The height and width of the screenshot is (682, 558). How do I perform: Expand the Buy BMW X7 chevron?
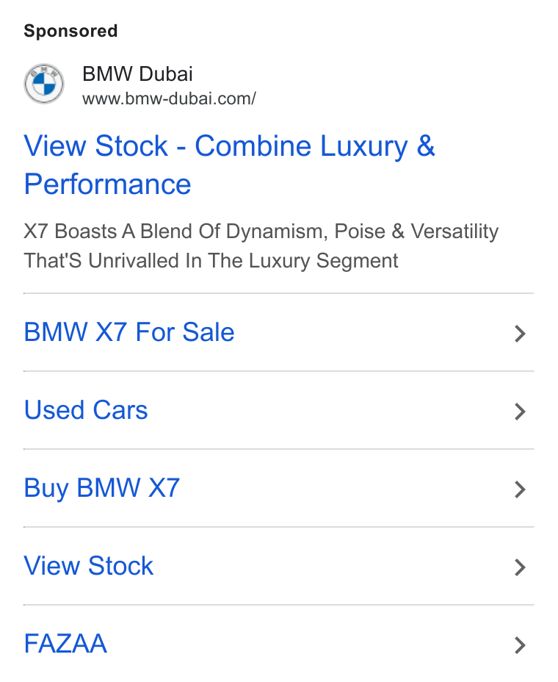[x=520, y=489]
